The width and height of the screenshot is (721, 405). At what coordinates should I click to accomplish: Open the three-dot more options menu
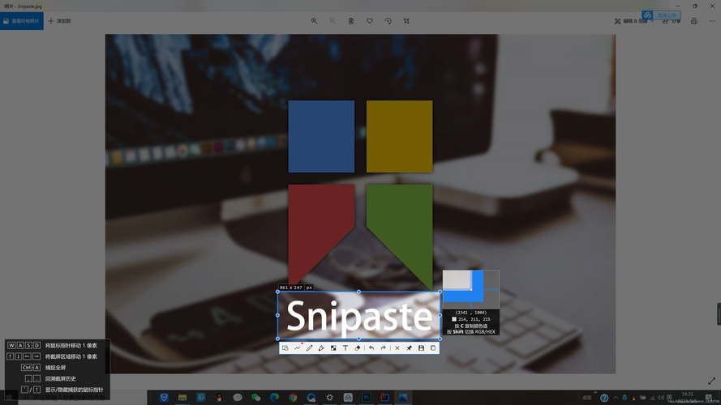[712, 21]
